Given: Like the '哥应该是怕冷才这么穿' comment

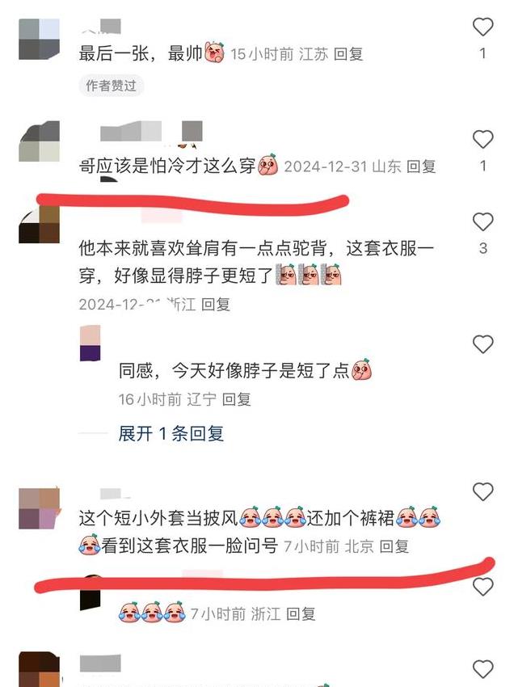Looking at the screenshot, I should [483, 139].
